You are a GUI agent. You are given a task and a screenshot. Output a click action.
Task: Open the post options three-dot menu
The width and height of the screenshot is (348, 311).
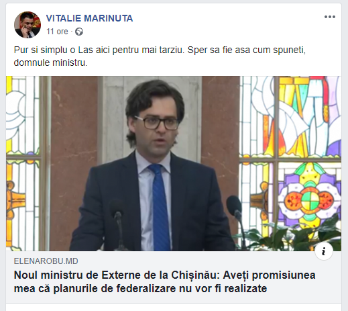[x=330, y=17]
